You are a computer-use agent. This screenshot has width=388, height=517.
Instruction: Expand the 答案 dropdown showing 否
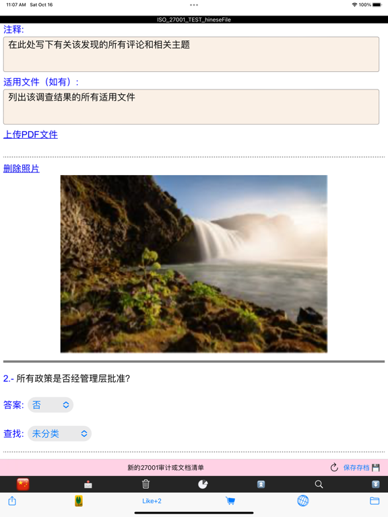[x=51, y=405]
